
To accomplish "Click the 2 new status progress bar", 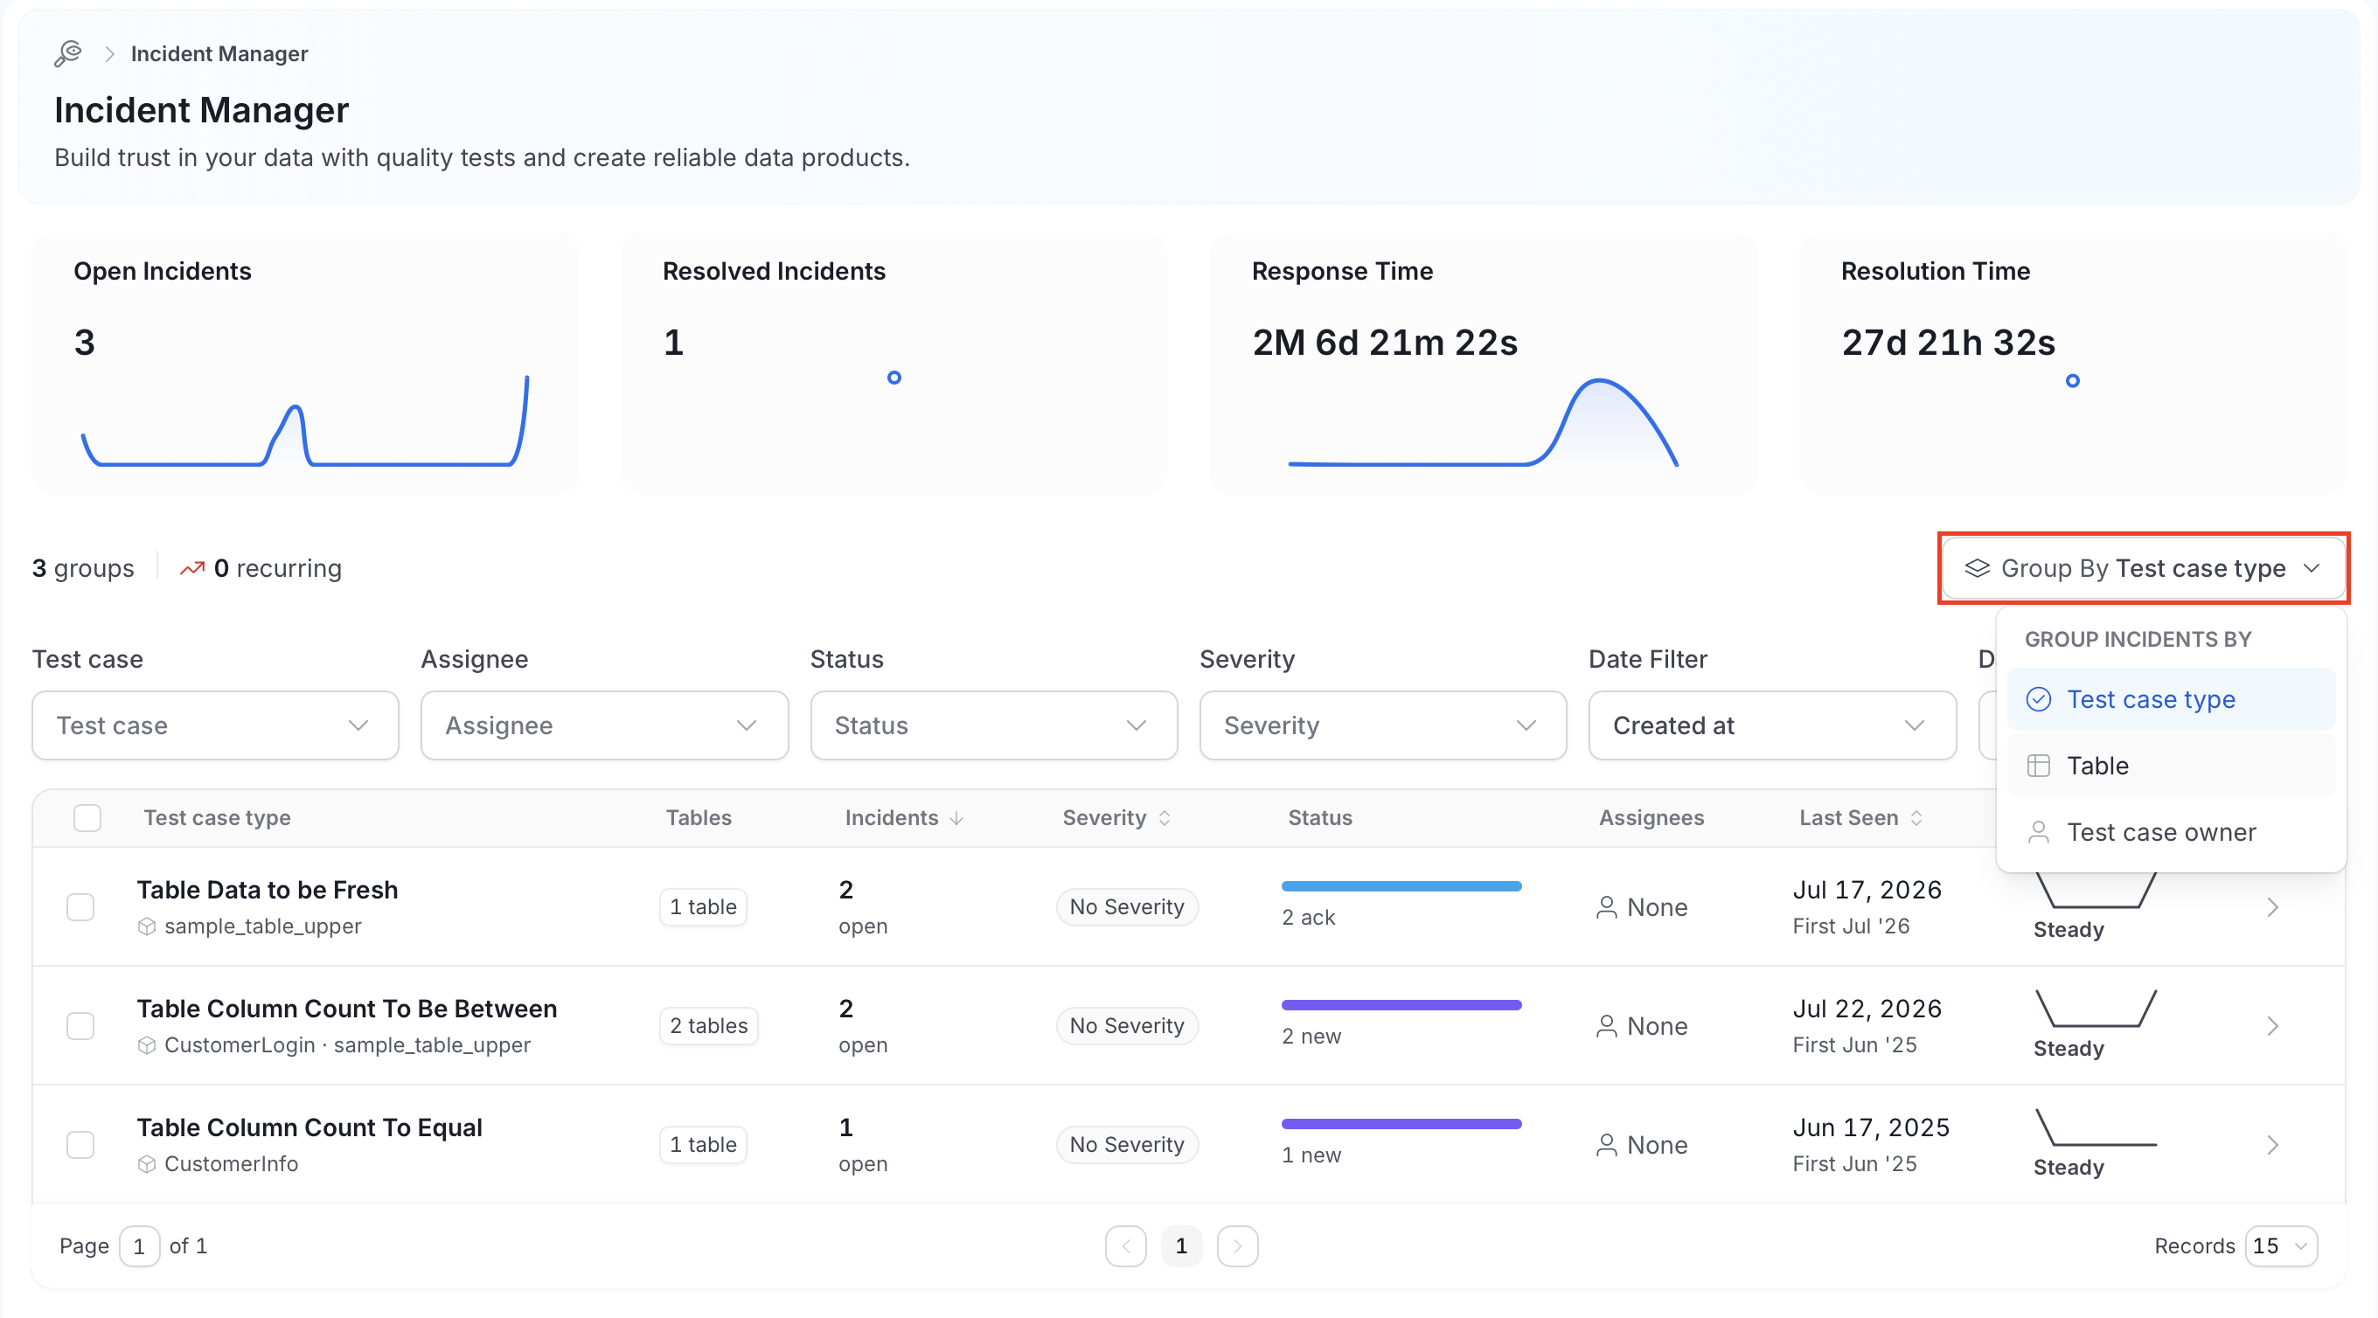I will (x=1401, y=1004).
